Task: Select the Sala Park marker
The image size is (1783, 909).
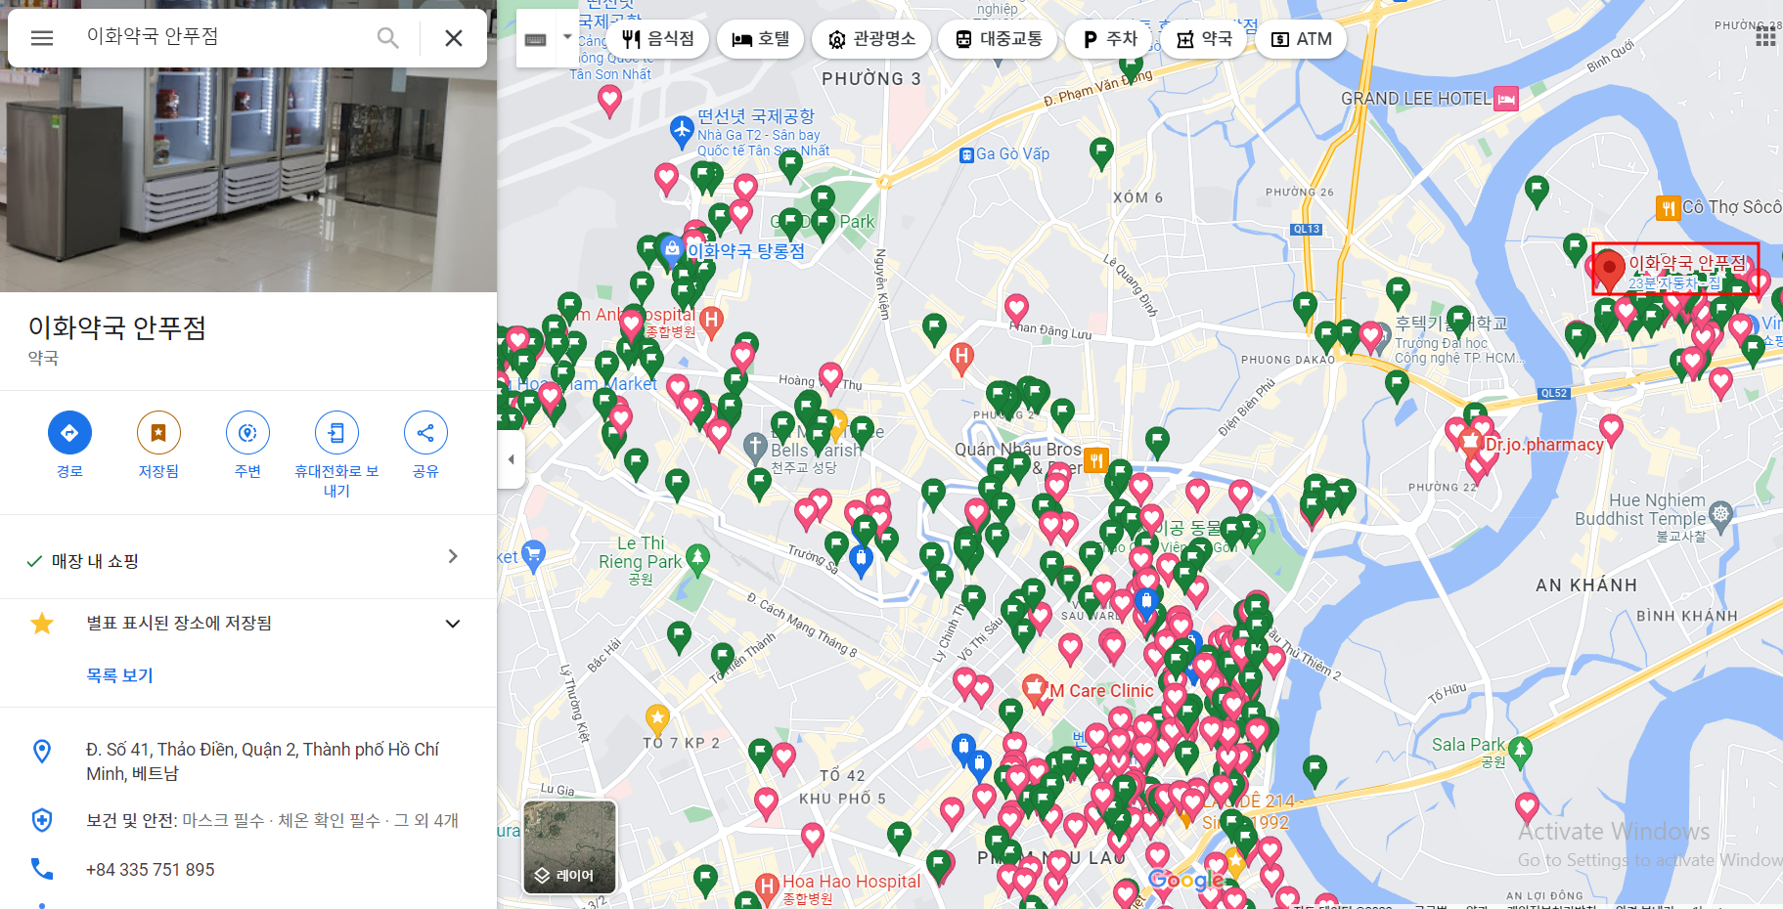Action: coord(1519,751)
